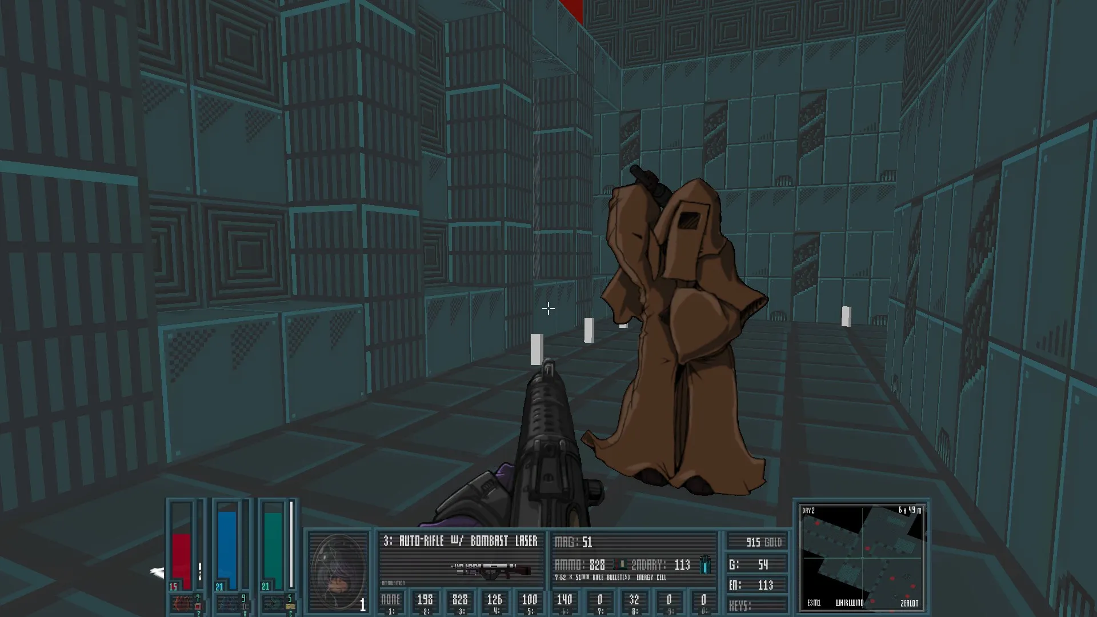1097x617 pixels.
Task: Select ammo slot 8 showing 32
Action: coord(634,603)
